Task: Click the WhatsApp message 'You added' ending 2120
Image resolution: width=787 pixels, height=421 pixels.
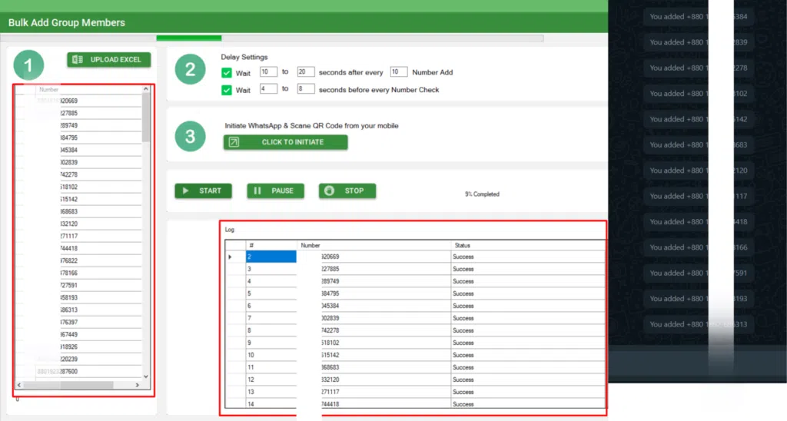Action: (x=698, y=171)
